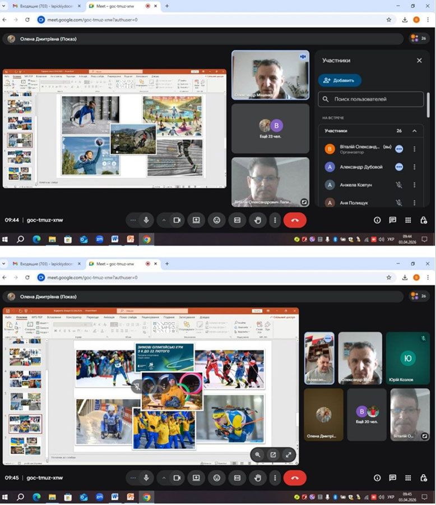Click the Ещё 23 чел. tile
The width and height of the screenshot is (436, 505).
click(x=270, y=128)
